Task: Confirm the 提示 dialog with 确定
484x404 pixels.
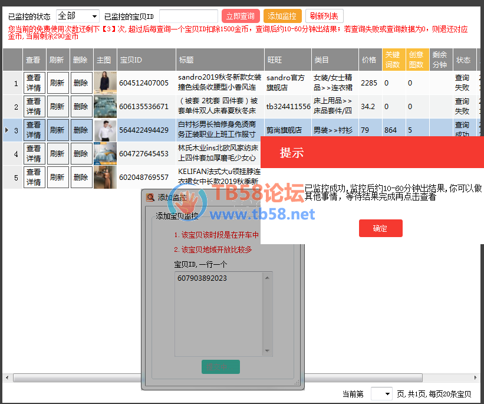Action: click(x=380, y=228)
